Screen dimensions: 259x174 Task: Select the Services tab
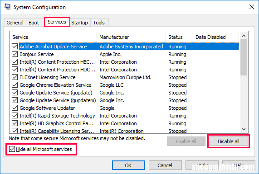(57, 22)
